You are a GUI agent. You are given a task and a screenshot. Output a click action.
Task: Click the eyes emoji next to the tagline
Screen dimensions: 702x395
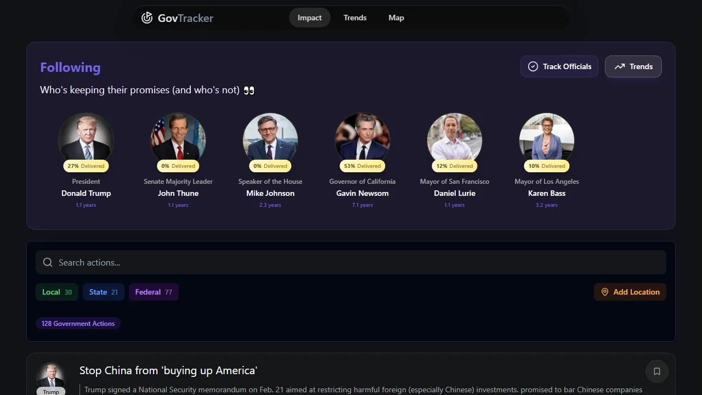(249, 90)
